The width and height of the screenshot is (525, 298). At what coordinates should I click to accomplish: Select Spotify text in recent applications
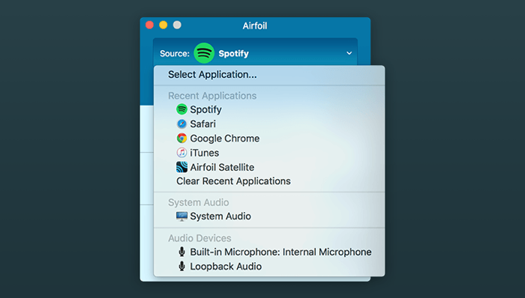coord(205,109)
